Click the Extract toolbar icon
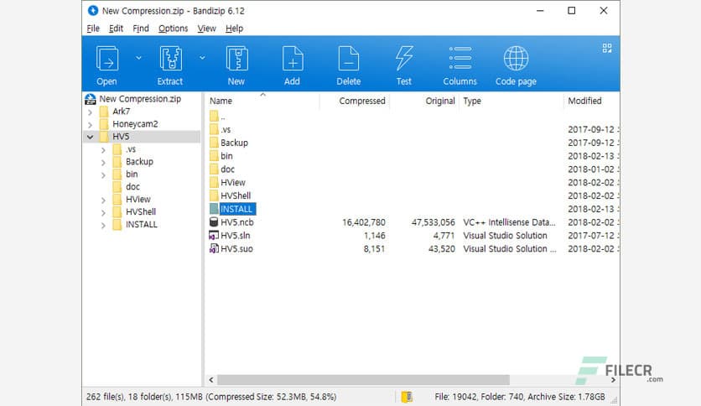This screenshot has height=406, width=701. tap(170, 59)
